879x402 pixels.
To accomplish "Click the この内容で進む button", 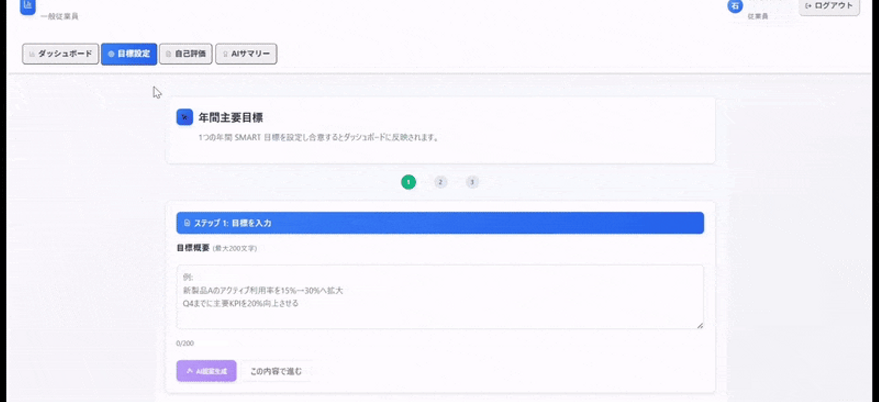I will point(276,371).
